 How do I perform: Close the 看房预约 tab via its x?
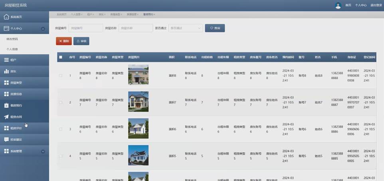[154, 14]
